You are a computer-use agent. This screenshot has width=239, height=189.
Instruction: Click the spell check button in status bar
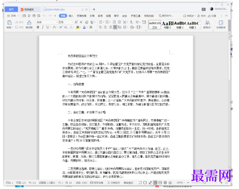pos(96,183)
